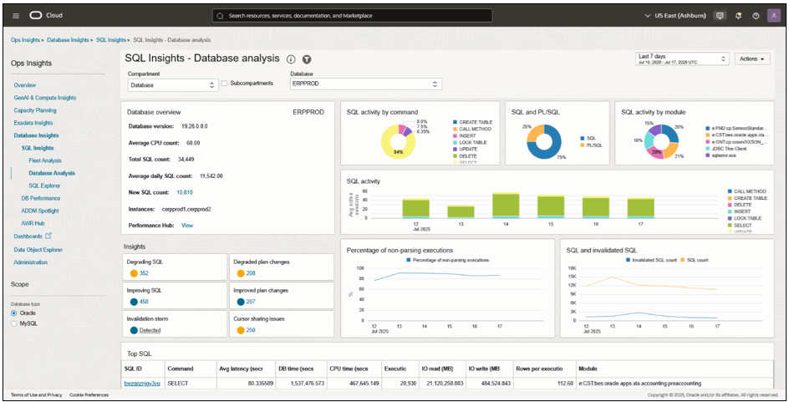Click the filter icon beside page title
This screenshot has width=789, height=402.
click(307, 59)
